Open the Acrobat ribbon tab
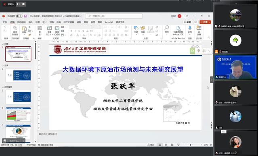 pyautogui.click(x=109, y=22)
